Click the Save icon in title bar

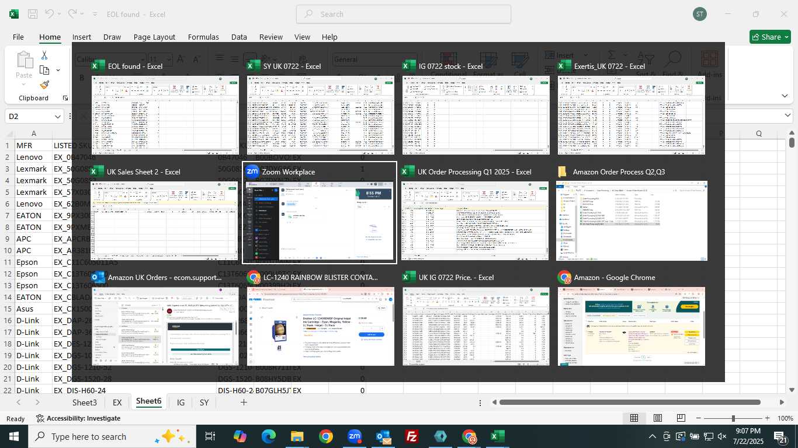[x=33, y=14]
